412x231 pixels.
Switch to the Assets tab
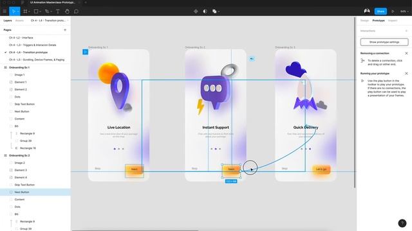pyautogui.click(x=19, y=21)
